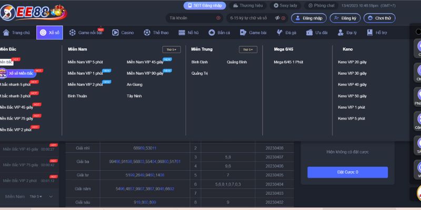
Task: Click the soccer ball icon for Thể thao
Action: click(147, 33)
